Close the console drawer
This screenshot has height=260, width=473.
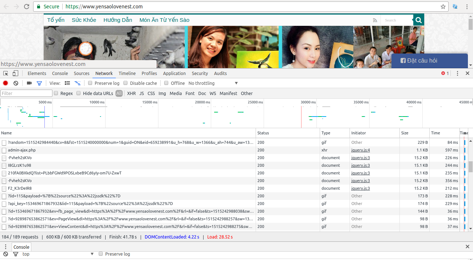[x=468, y=247]
